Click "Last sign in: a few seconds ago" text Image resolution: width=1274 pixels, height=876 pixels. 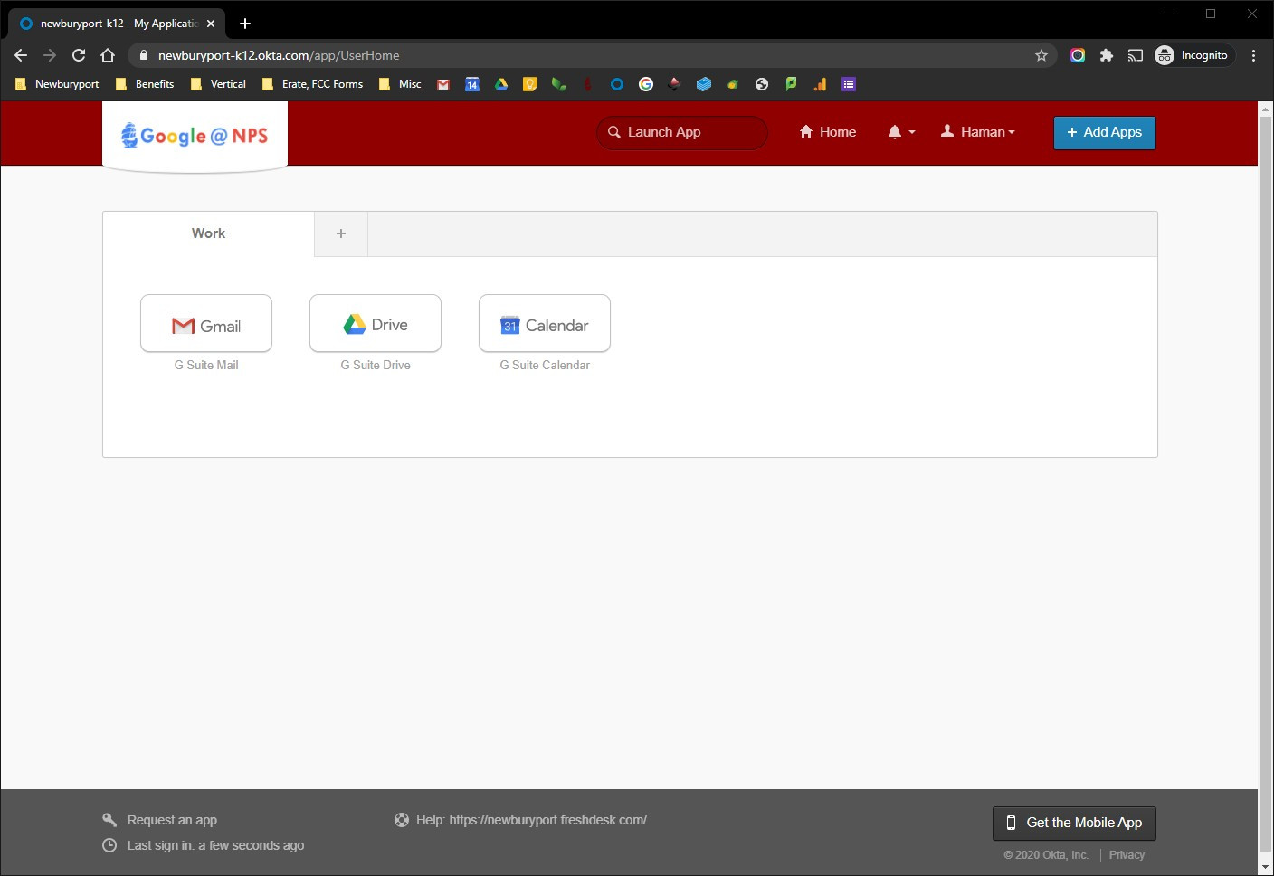tap(215, 845)
